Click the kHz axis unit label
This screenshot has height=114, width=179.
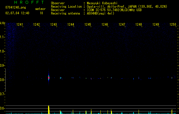click(3, 23)
